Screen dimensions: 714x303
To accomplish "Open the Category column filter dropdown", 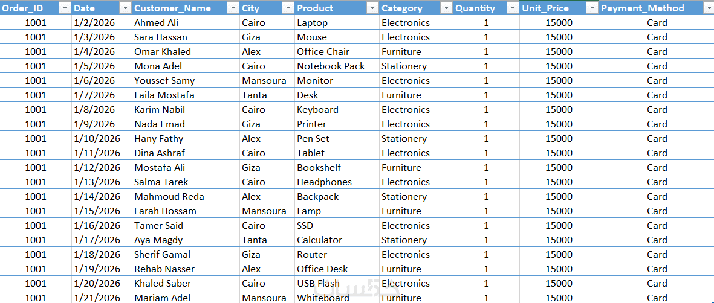I will click(446, 8).
